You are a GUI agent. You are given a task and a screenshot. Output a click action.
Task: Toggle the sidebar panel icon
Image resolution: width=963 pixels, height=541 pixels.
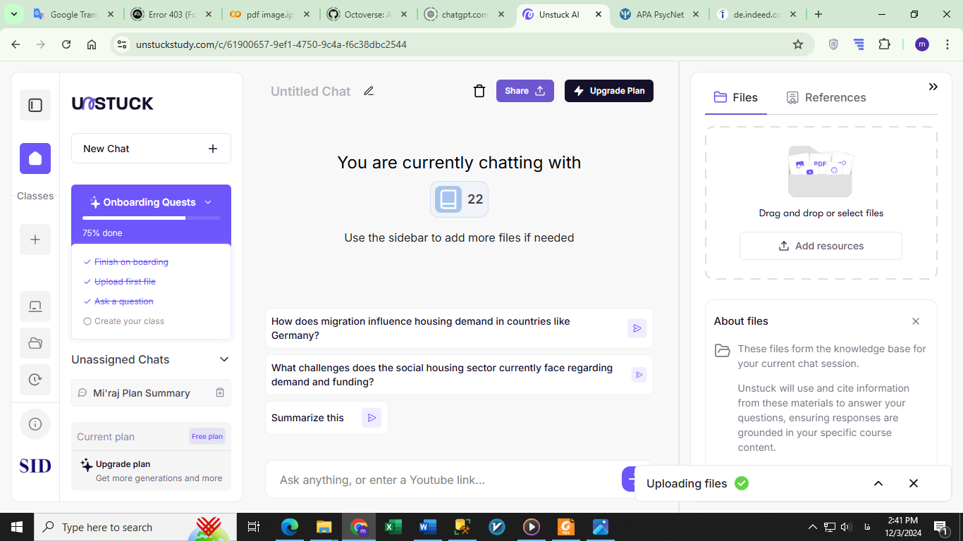tap(35, 106)
